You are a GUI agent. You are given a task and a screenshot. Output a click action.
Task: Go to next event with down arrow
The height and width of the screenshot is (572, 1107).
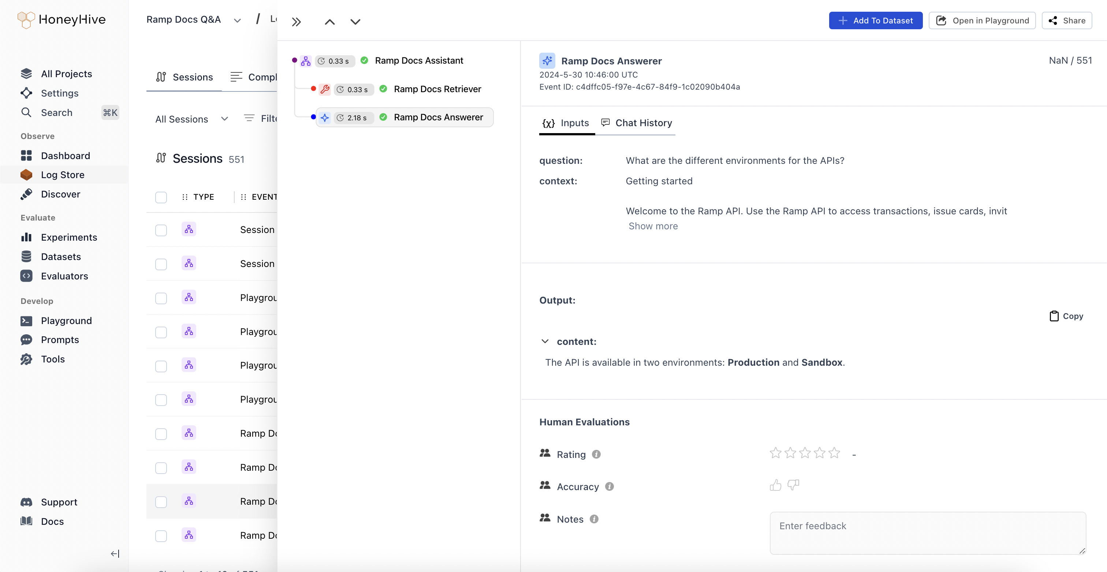click(x=355, y=22)
